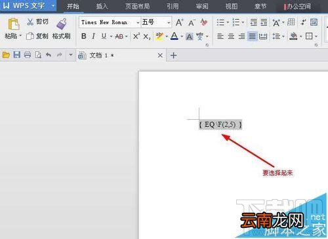Decrease font size with the A- icon

pos(192,22)
